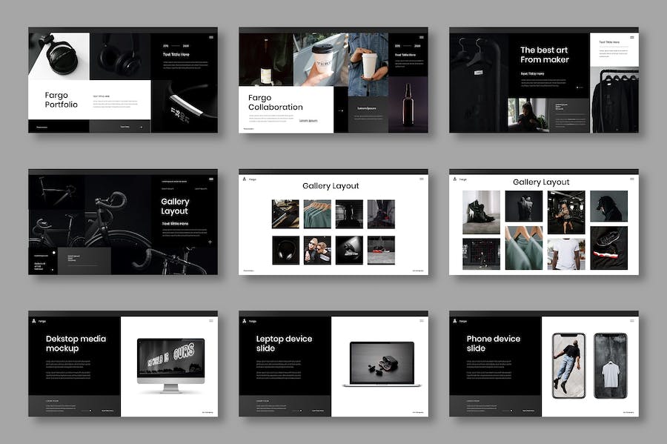The width and height of the screenshot is (667, 444).
Task: Click the hamburger icon on the bicycle Gallery Layout slide
Action: (x=210, y=179)
